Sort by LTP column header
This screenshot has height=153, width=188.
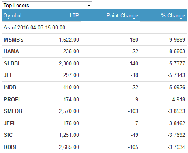75,15
